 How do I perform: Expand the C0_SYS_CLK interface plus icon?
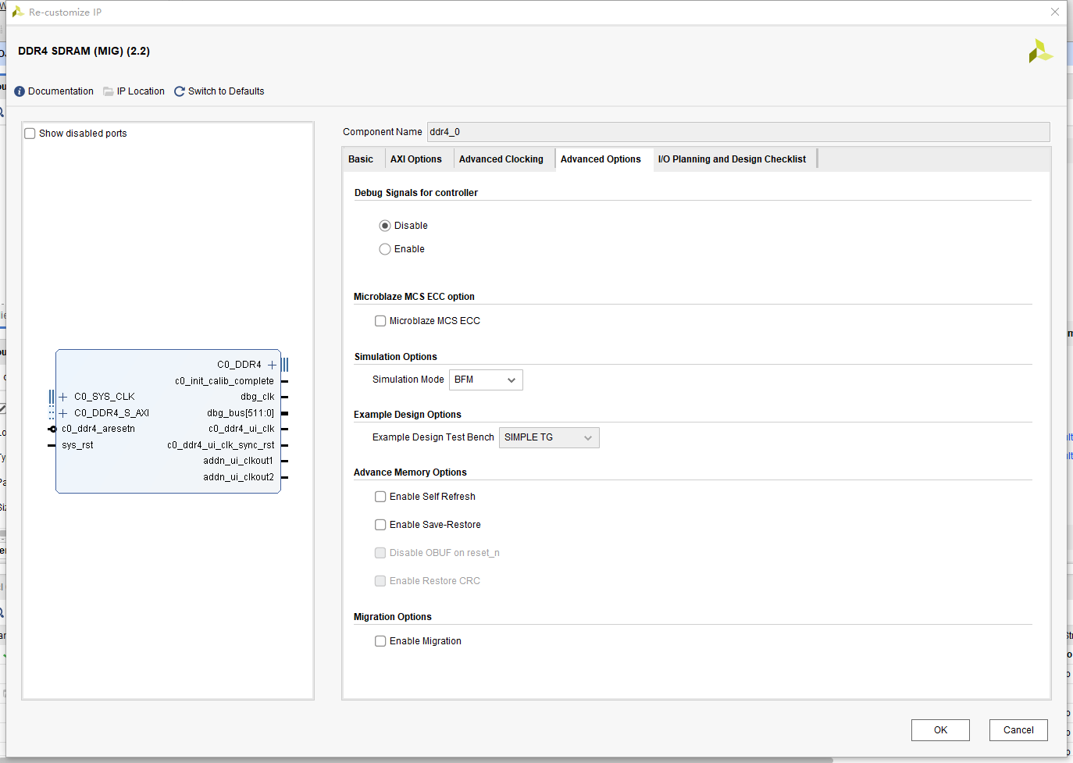click(x=63, y=397)
